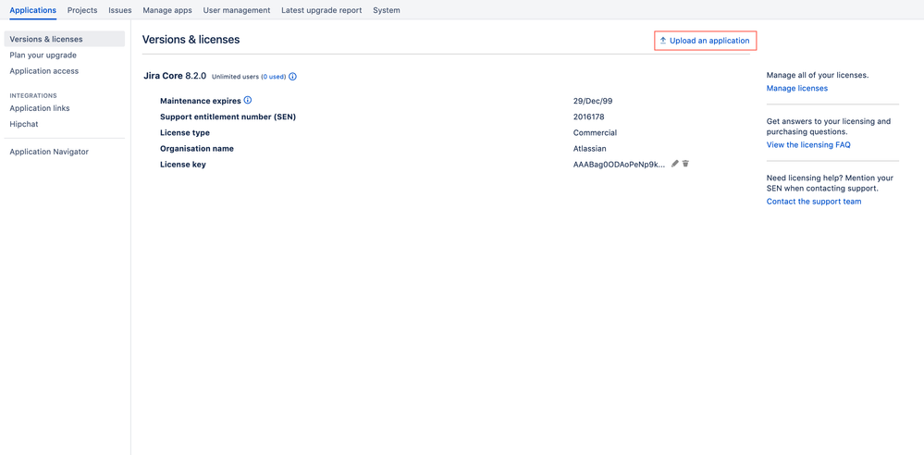
Task: Go to the Issues tab
Action: point(120,10)
